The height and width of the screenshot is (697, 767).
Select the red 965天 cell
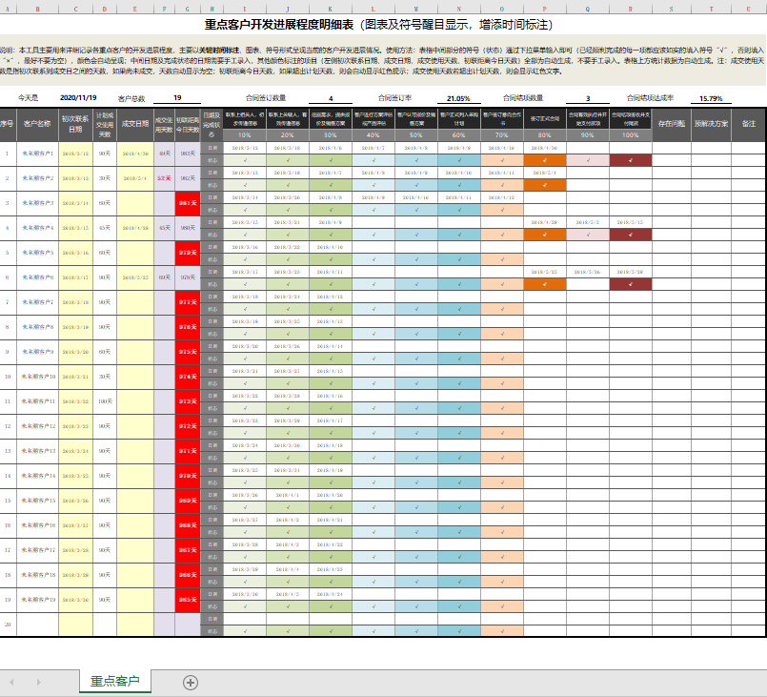(188, 600)
